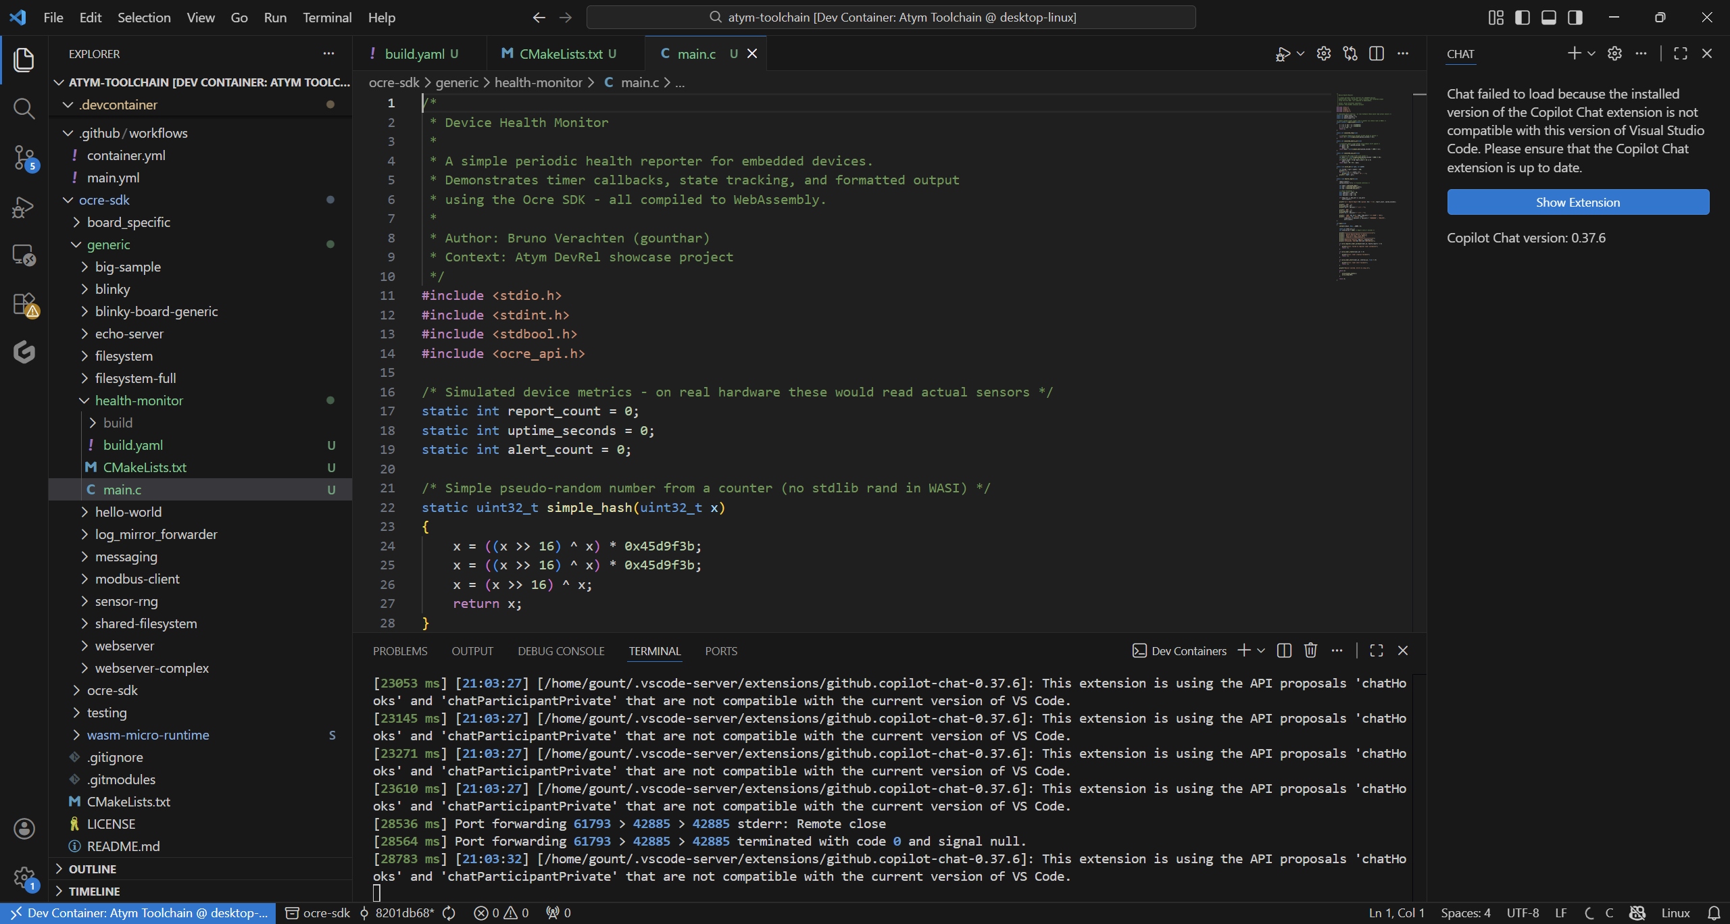Click the Show Extension button
1730x924 pixels.
click(x=1578, y=202)
